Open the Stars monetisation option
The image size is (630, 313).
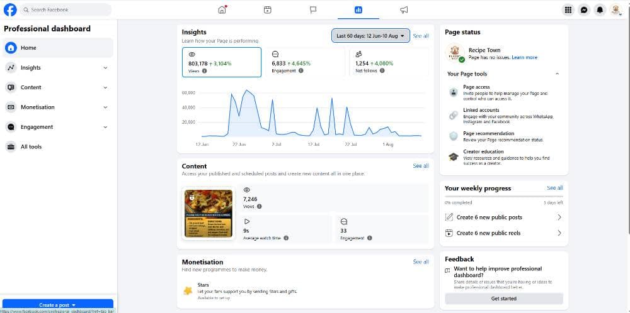306,292
